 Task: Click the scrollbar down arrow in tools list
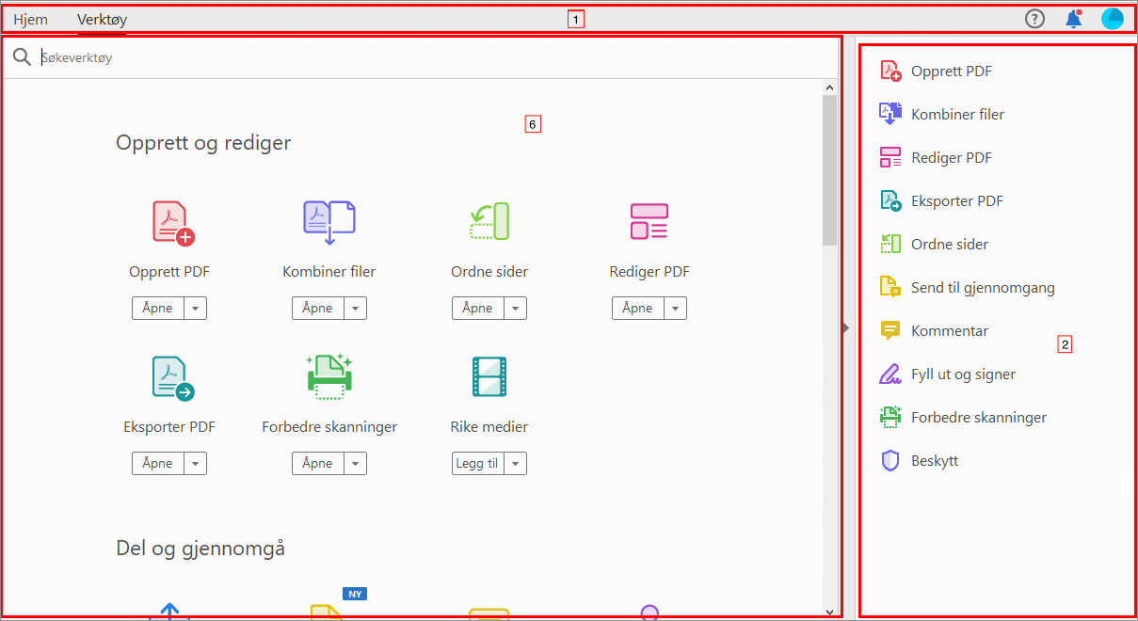point(829,611)
